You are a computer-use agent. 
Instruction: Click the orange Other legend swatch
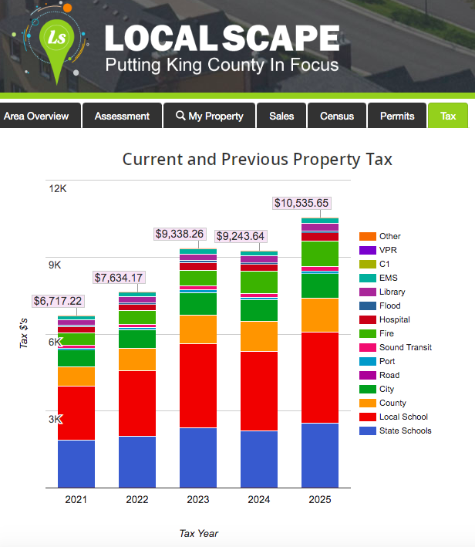pos(367,236)
